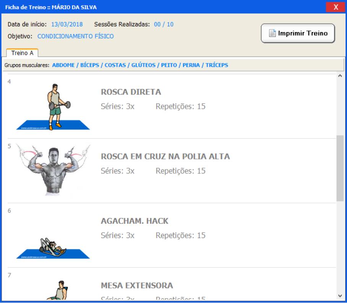Click the Imprimir Treino button

[x=298, y=33]
